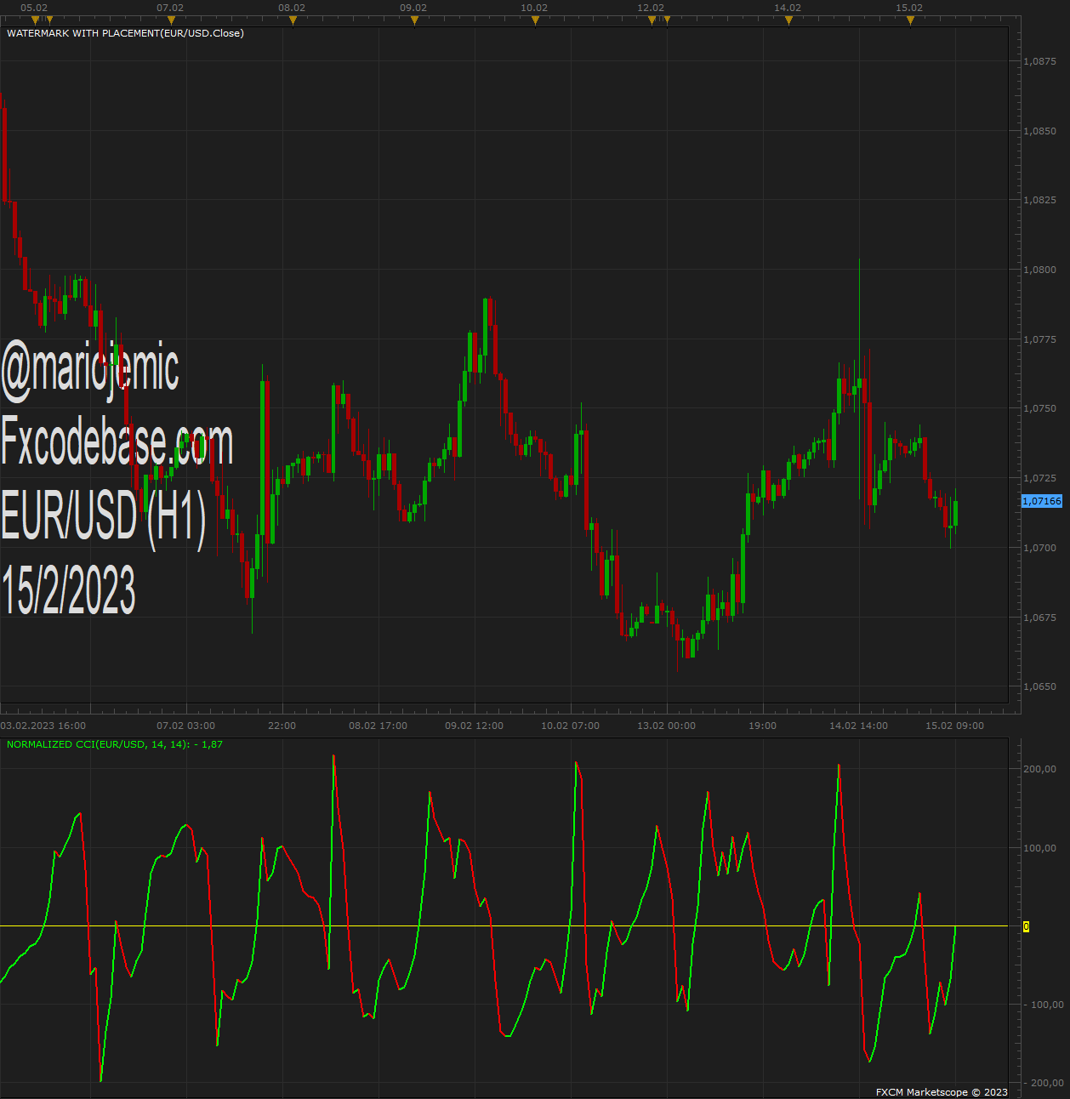Screen dimensions: 1070x1099
Task: Select the NORMALIZED CCI indicator label
Action: click(x=115, y=744)
